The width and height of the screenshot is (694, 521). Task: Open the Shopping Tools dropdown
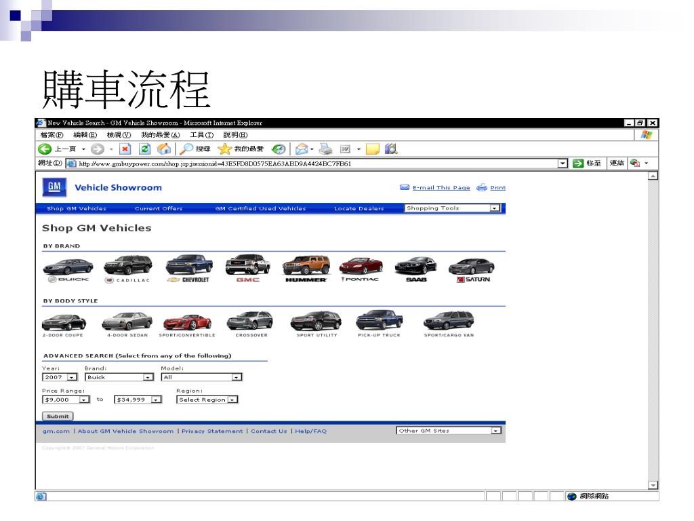tap(452, 208)
